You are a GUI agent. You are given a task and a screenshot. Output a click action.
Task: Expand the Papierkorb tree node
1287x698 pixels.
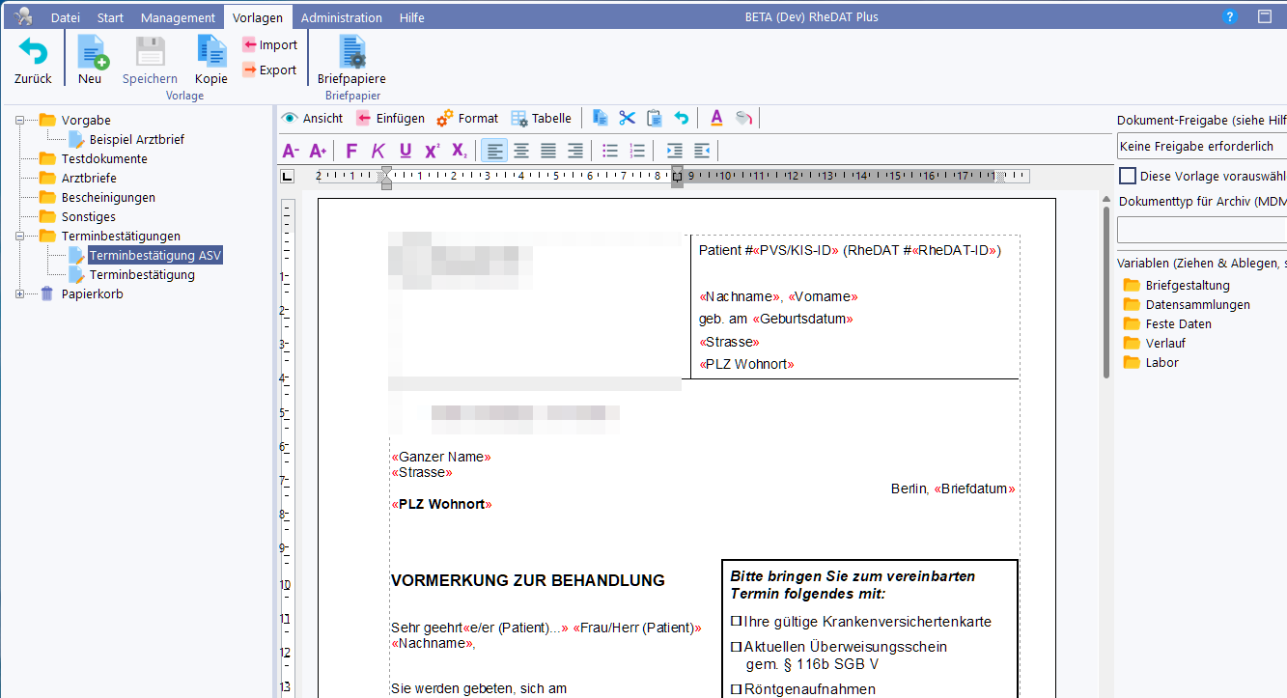click(20, 294)
